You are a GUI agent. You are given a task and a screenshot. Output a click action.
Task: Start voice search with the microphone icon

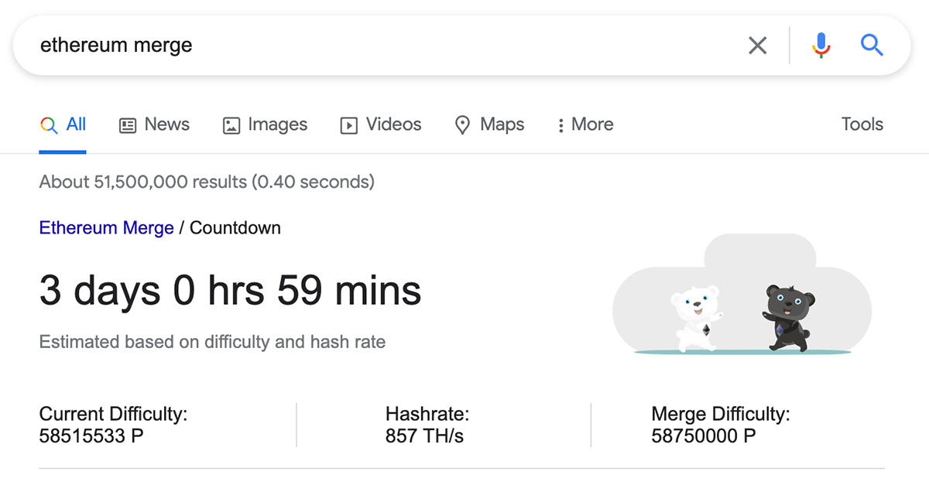click(821, 46)
